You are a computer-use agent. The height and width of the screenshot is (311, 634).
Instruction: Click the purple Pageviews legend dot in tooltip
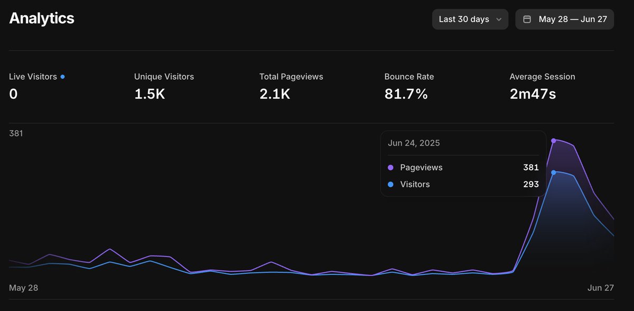[x=390, y=167]
